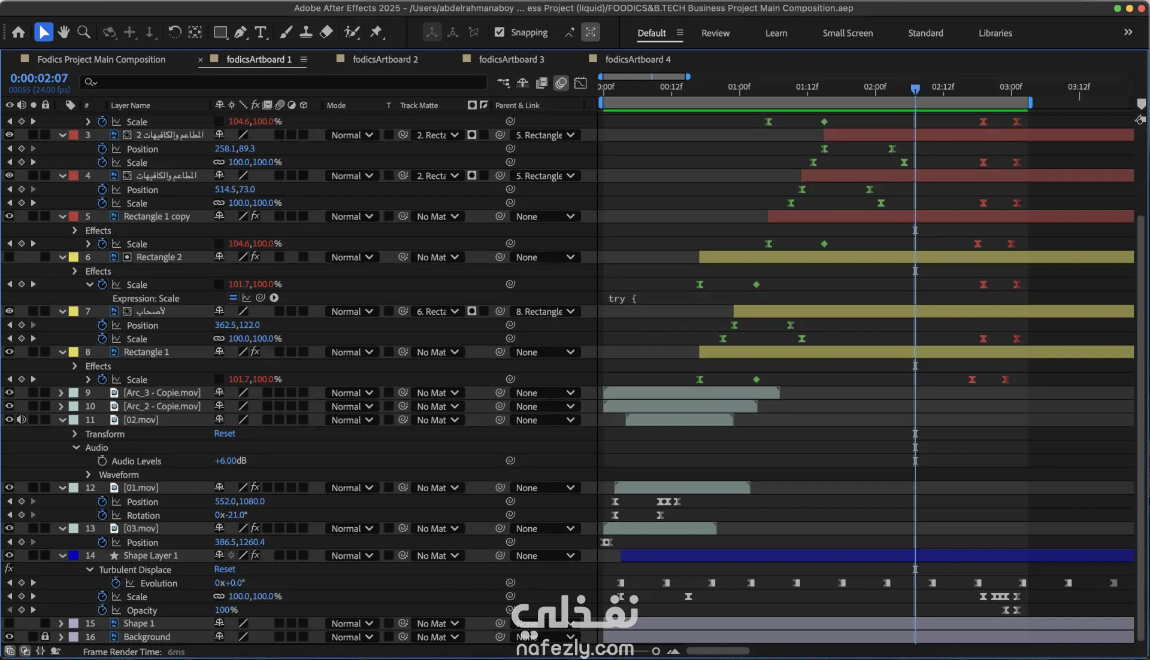This screenshot has height=660, width=1150.
Task: Select the Hand tool
Action: pyautogui.click(x=63, y=32)
